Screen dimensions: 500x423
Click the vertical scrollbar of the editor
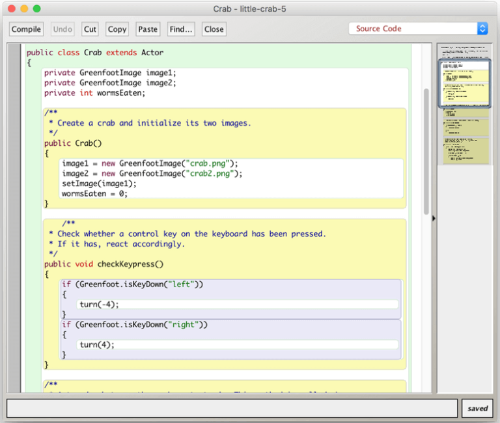point(426,150)
